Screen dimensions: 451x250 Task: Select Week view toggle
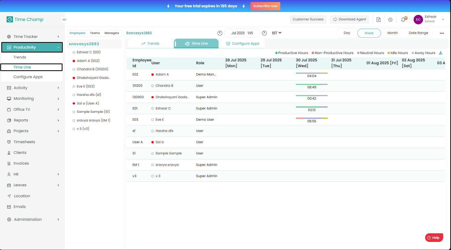[x=369, y=33]
